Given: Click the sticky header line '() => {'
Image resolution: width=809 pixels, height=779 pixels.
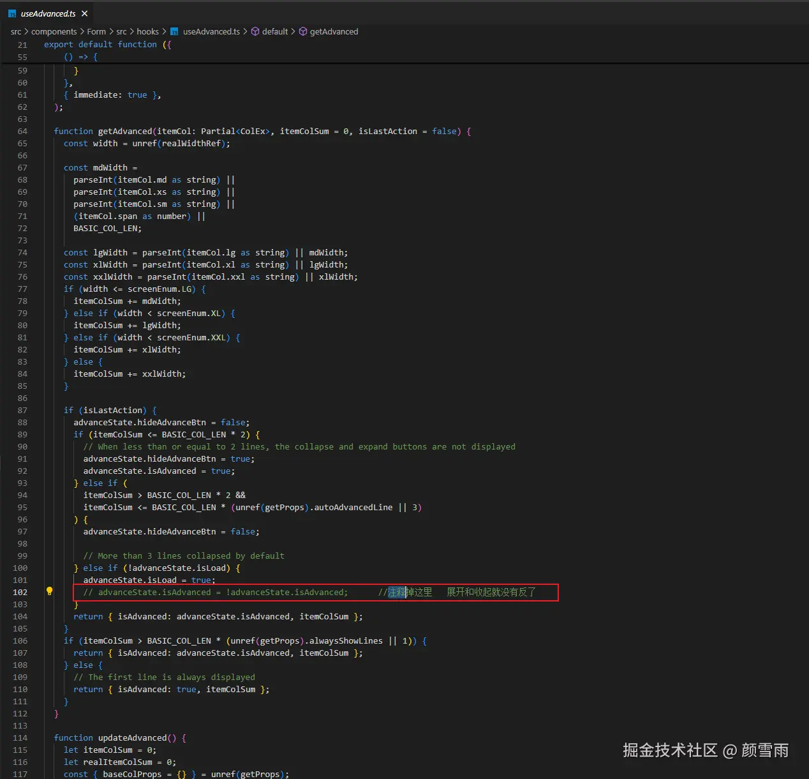Looking at the screenshot, I should [80, 57].
